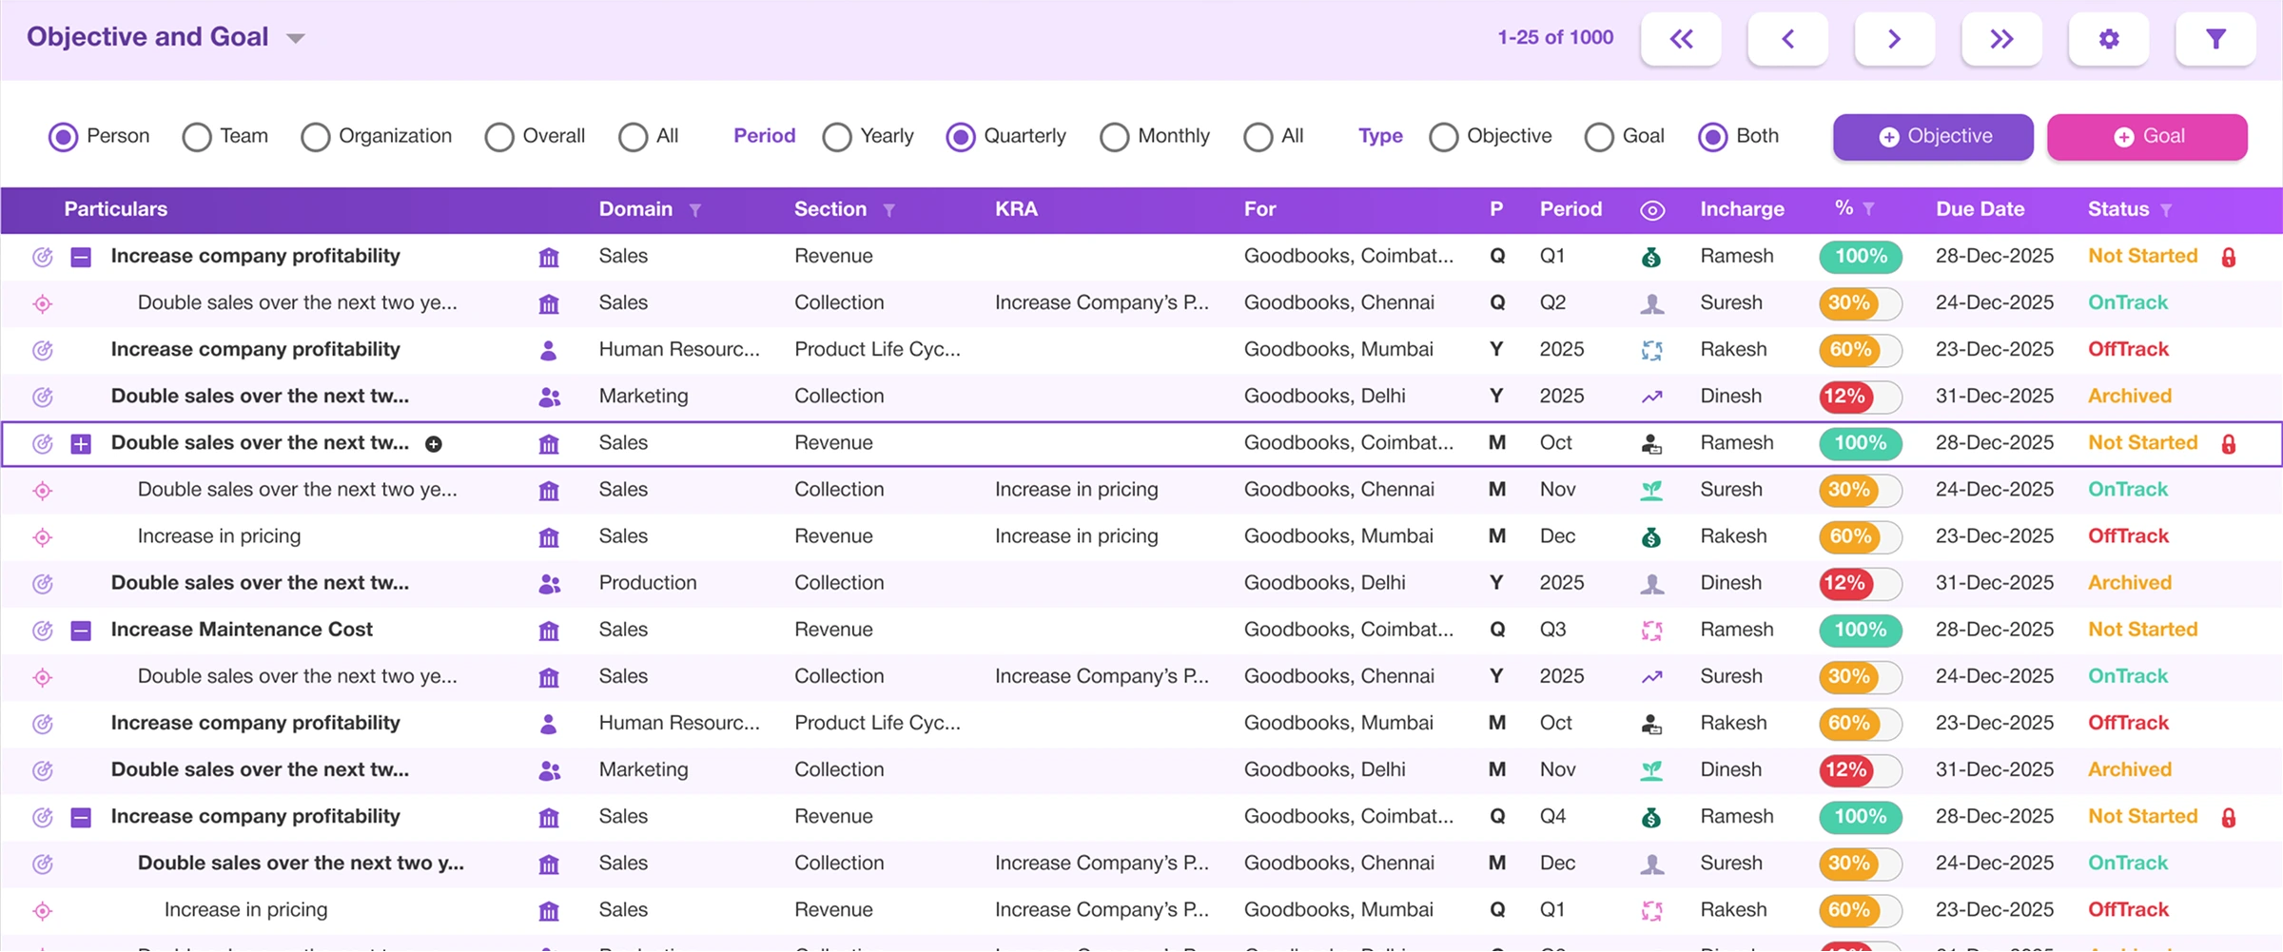
Task: Open the Domain column filter icon
Action: (697, 209)
